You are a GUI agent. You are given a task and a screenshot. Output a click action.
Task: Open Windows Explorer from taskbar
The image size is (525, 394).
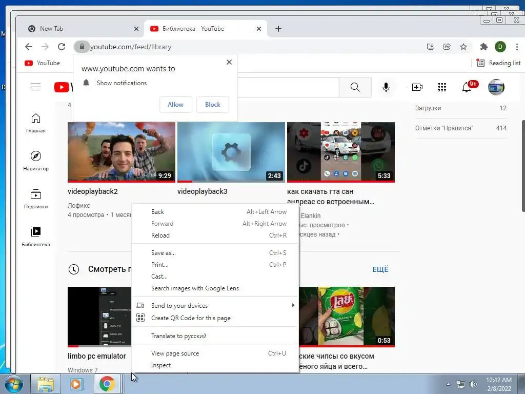coord(46,384)
